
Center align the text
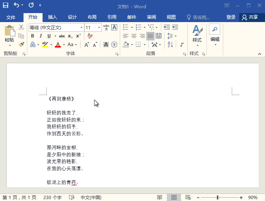point(134,36)
